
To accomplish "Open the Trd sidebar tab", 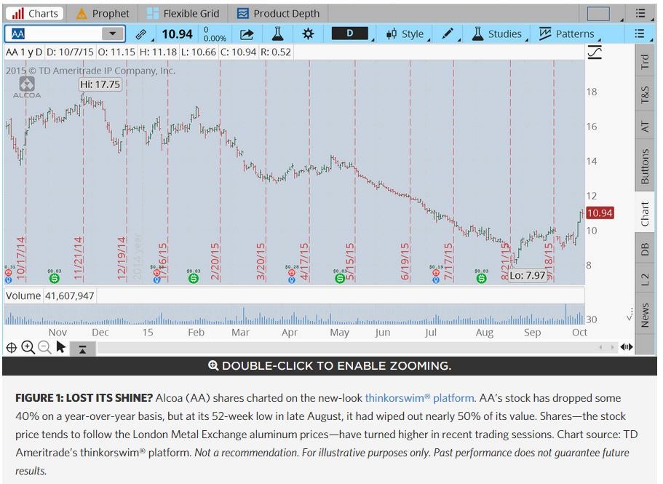I will pyautogui.click(x=645, y=62).
